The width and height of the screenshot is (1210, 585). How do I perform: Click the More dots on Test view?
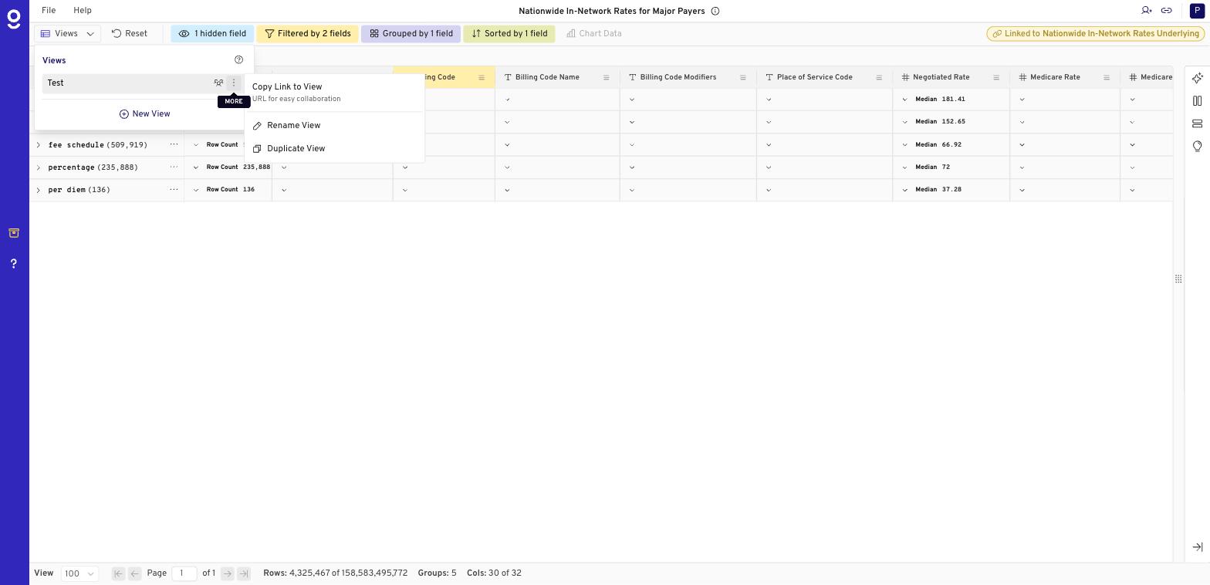point(234,83)
